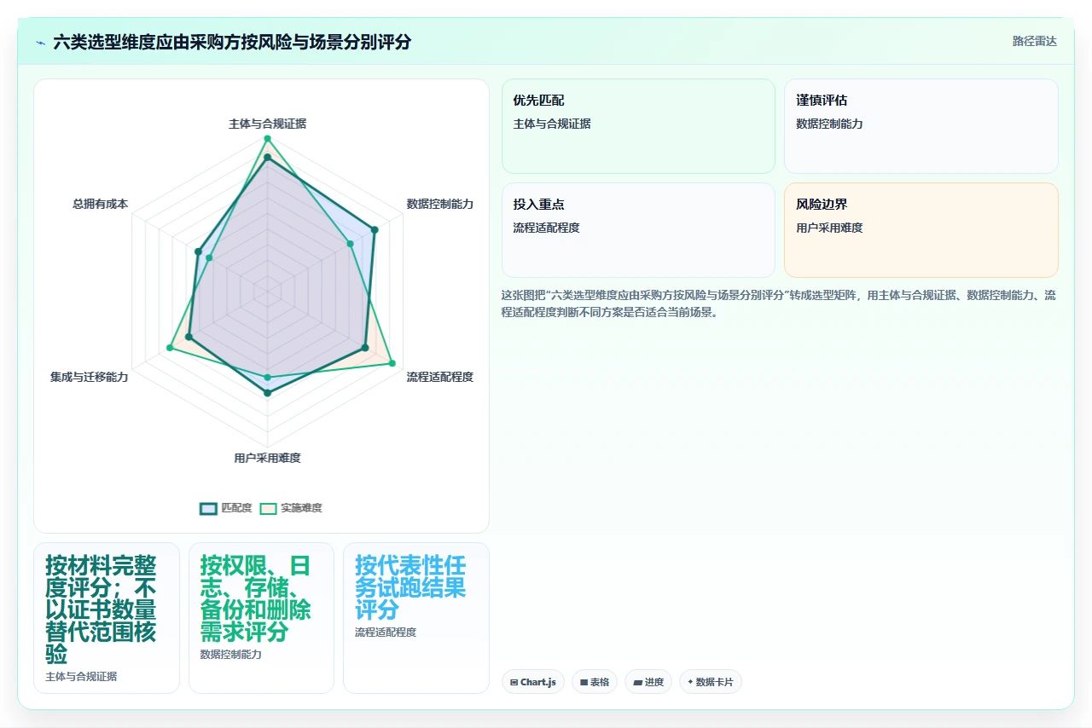Viewport: 1092px width, 728px height.
Task: Click the 路径雷达 label in the header
Action: (1034, 41)
